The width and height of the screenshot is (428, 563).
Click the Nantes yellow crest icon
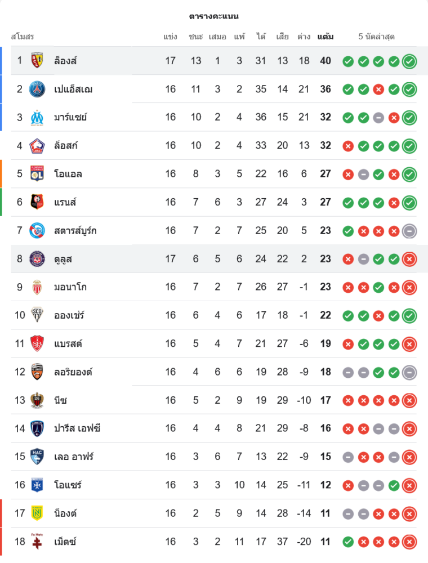37,513
